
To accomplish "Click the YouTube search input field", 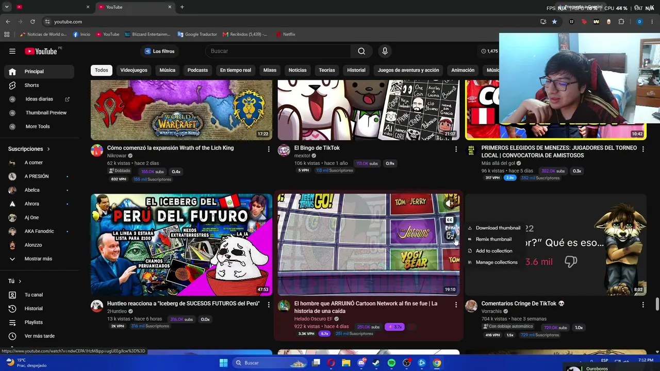I will click(278, 51).
